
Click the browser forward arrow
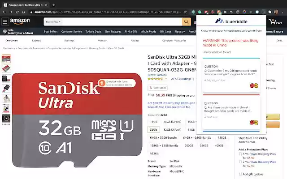pos(11,12)
